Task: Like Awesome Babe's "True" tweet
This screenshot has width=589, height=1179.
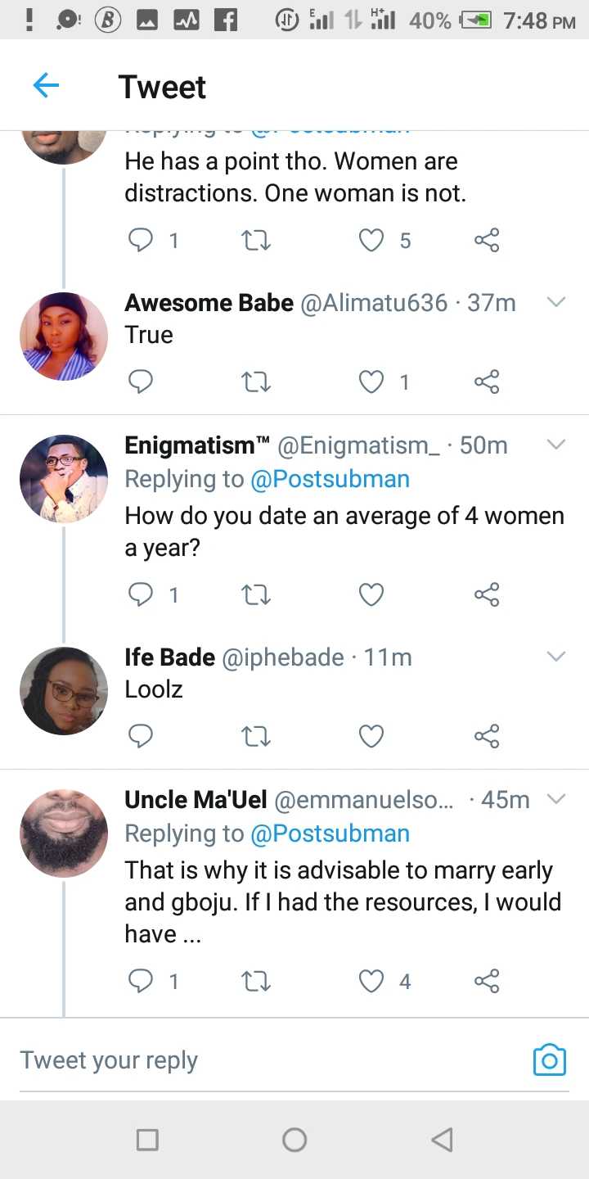Action: (371, 382)
